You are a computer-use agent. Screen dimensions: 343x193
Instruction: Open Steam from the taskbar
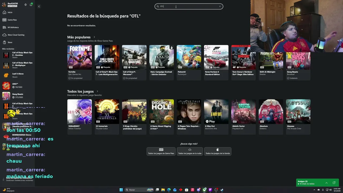point(222,190)
